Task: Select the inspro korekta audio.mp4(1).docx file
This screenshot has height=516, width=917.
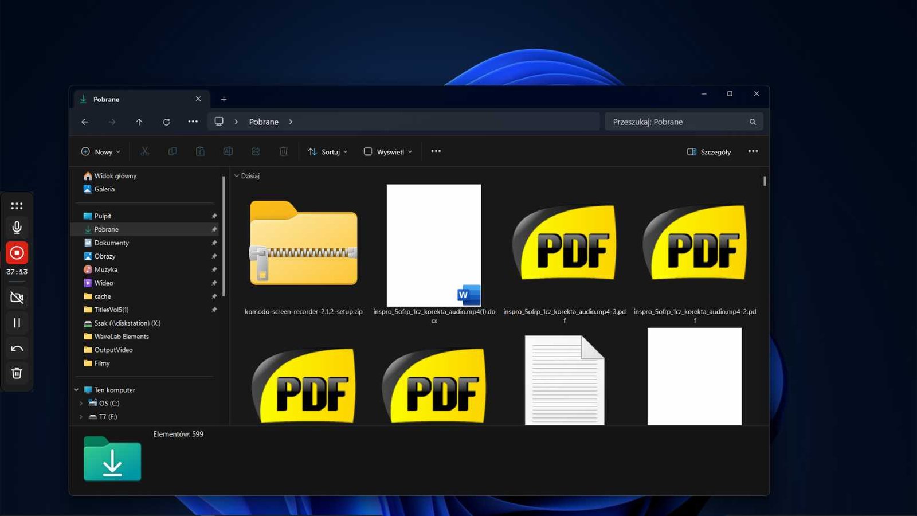Action: pos(434,256)
